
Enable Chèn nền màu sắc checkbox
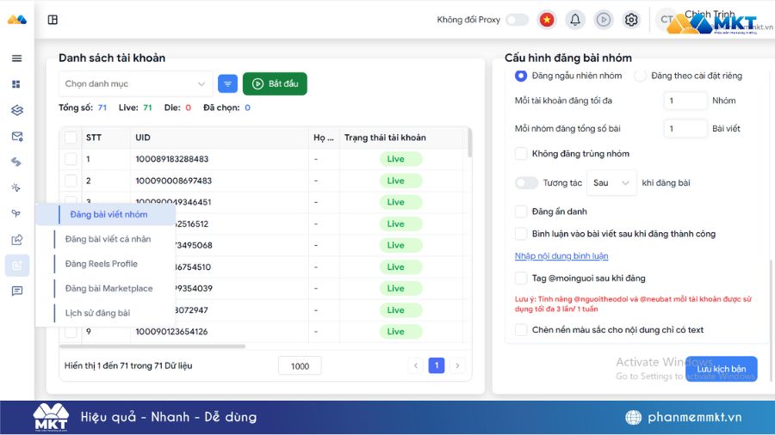pyautogui.click(x=521, y=329)
